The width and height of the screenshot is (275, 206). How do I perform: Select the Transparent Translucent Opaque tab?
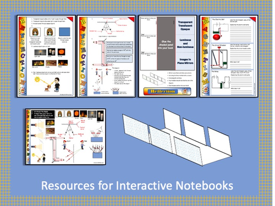[x=185, y=26]
